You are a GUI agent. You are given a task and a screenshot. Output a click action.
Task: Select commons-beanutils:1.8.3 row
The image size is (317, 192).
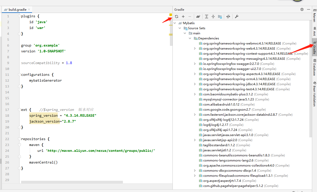(241, 155)
